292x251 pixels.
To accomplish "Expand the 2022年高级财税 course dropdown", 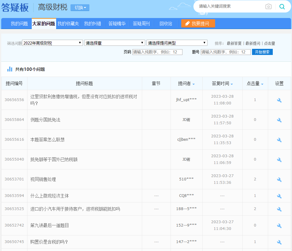I will pyautogui.click(x=52, y=43).
